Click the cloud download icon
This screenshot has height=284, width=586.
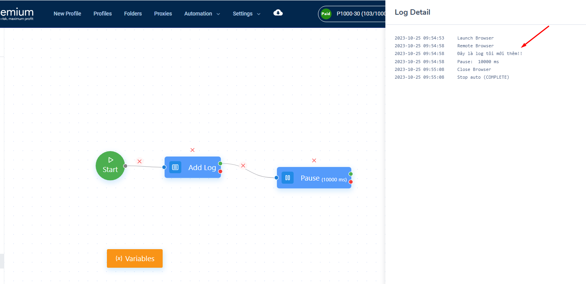tap(278, 13)
